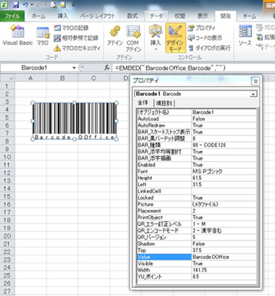Switch to the 数式 tab
Image resolution: width=275 pixels, height=296 pixels.
coord(132,16)
